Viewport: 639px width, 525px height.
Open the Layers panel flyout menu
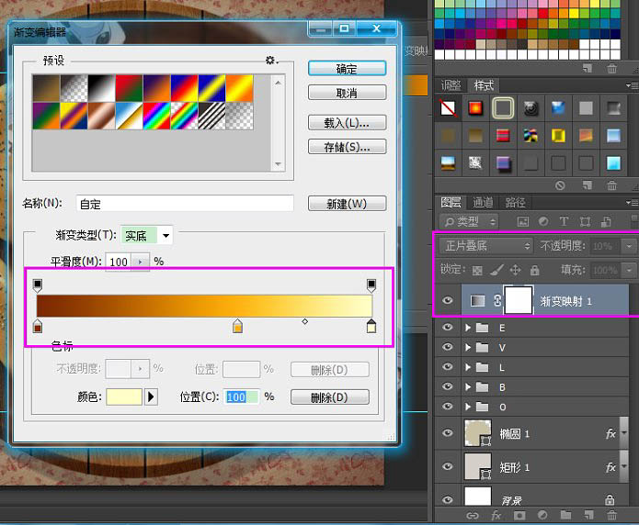point(632,202)
